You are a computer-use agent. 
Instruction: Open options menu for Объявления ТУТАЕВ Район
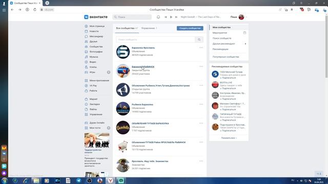click(x=201, y=142)
